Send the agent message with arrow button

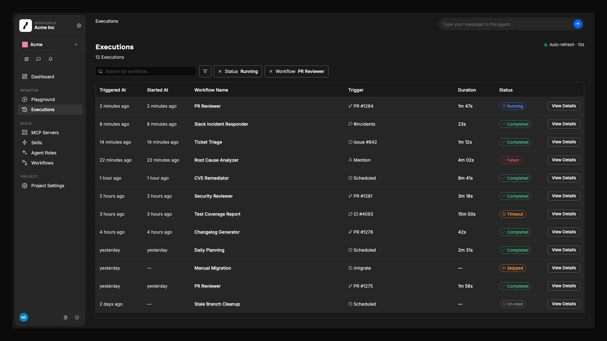pyautogui.click(x=578, y=24)
